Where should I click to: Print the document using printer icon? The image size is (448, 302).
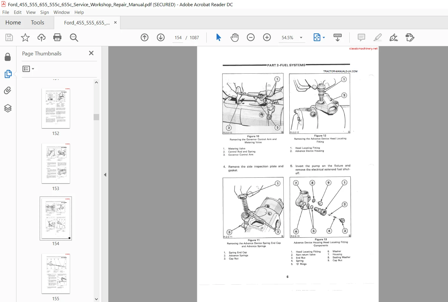click(x=57, y=37)
